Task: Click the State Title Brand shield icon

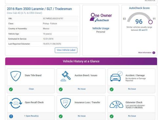Action: coord(16,76)
